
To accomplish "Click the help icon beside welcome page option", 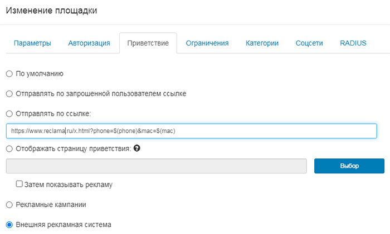I will click(137, 148).
